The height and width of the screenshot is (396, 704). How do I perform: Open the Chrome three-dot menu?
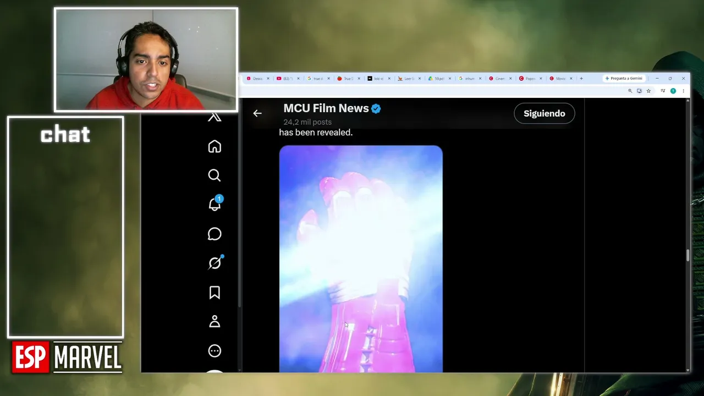(683, 91)
